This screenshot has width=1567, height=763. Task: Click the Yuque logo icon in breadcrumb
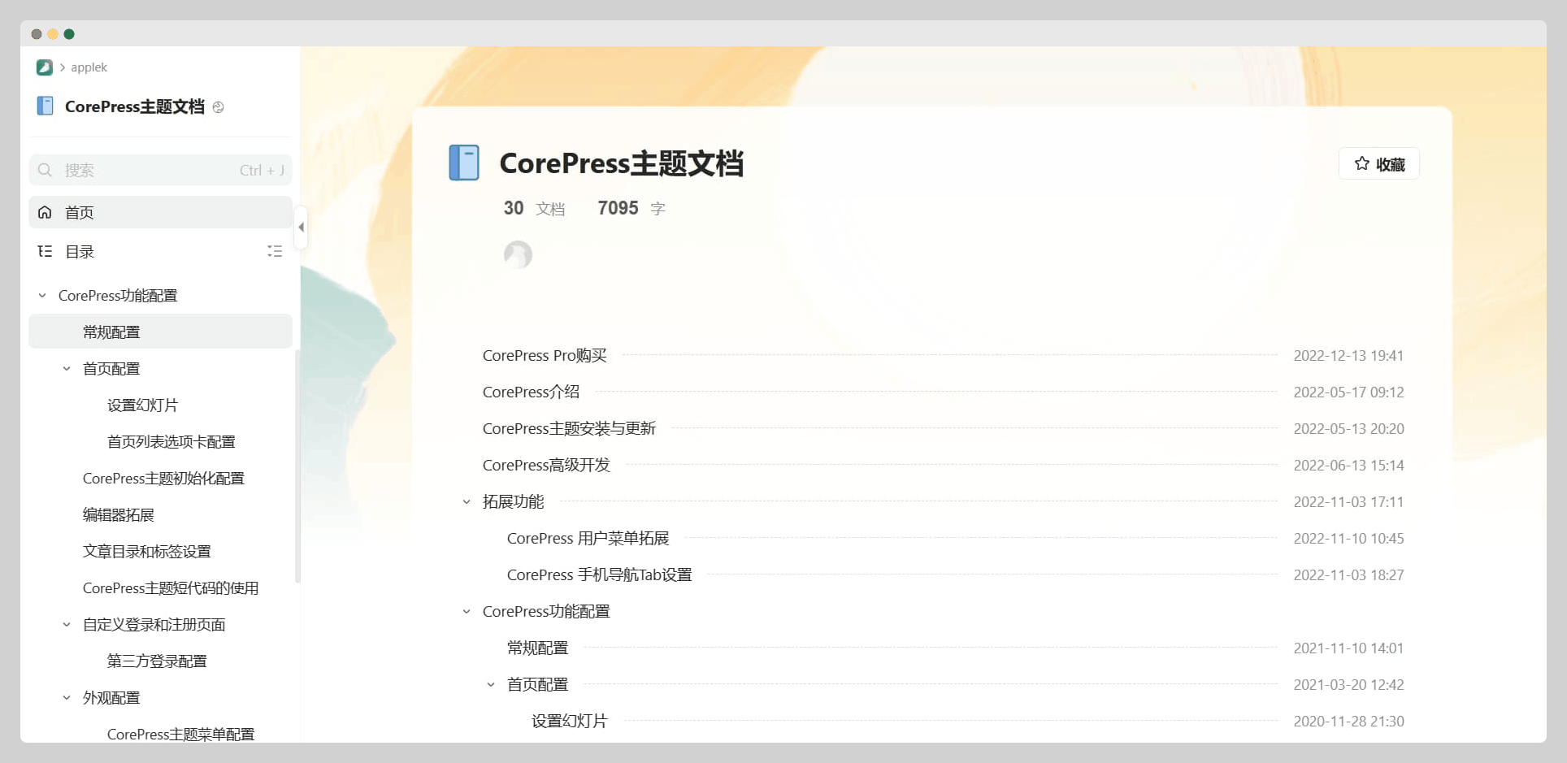tap(45, 67)
